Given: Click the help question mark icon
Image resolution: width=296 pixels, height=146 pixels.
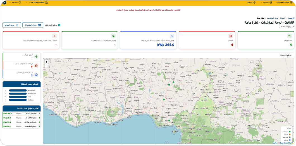Looking at the screenshot, I should 20,2.
